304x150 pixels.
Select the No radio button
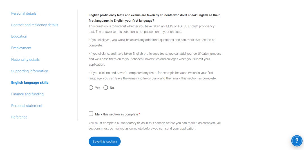(x=106, y=88)
